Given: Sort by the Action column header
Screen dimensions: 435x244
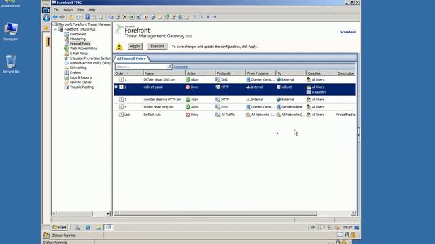Looking at the screenshot, I should pyautogui.click(x=200, y=73).
